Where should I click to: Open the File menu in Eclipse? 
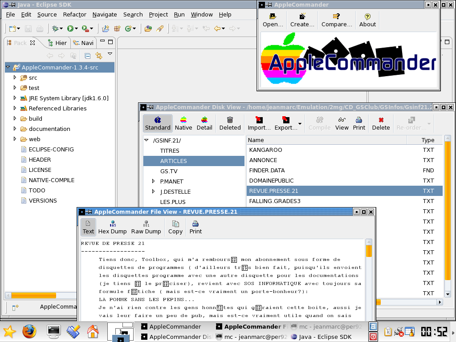click(x=10, y=15)
